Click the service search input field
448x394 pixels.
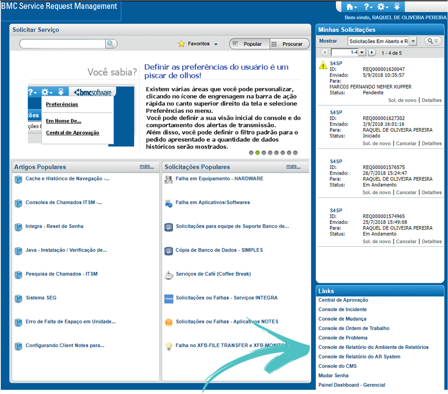click(62, 44)
